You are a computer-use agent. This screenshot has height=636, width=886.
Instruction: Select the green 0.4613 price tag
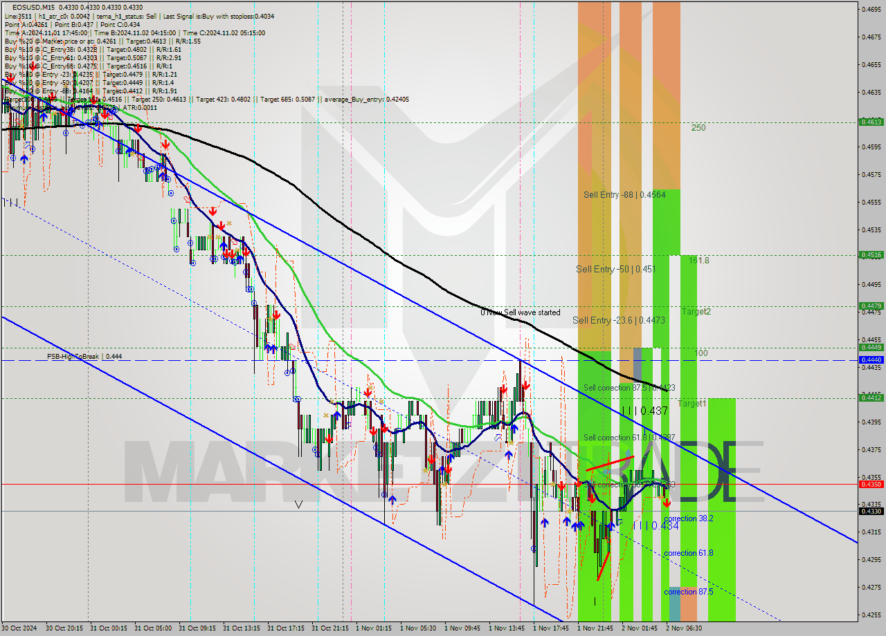tap(870, 122)
